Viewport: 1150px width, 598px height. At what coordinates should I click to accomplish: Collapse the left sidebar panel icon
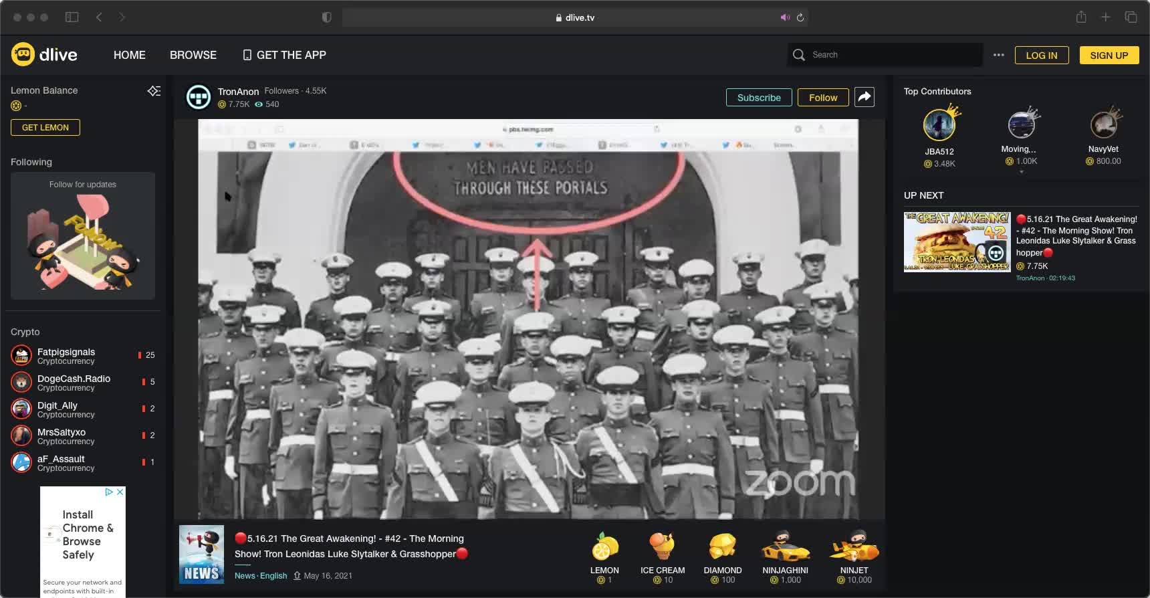tap(154, 90)
